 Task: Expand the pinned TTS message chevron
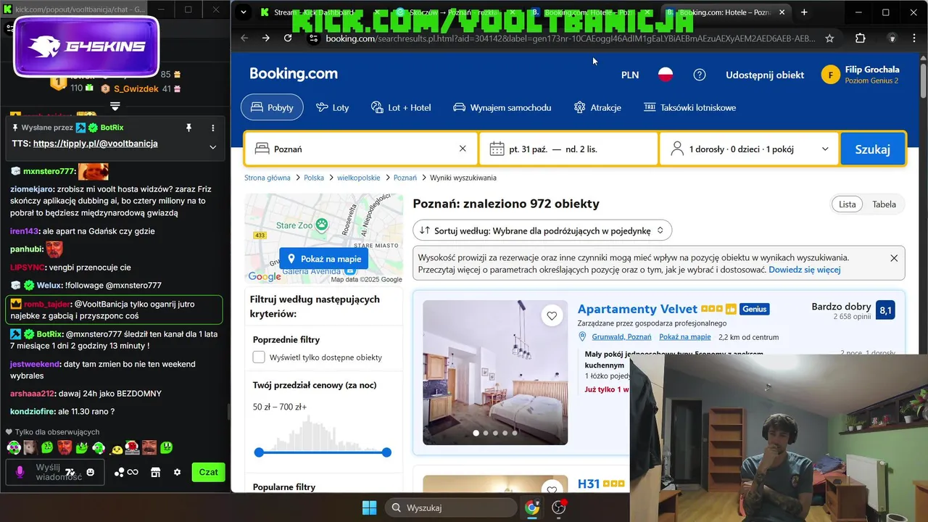(213, 146)
